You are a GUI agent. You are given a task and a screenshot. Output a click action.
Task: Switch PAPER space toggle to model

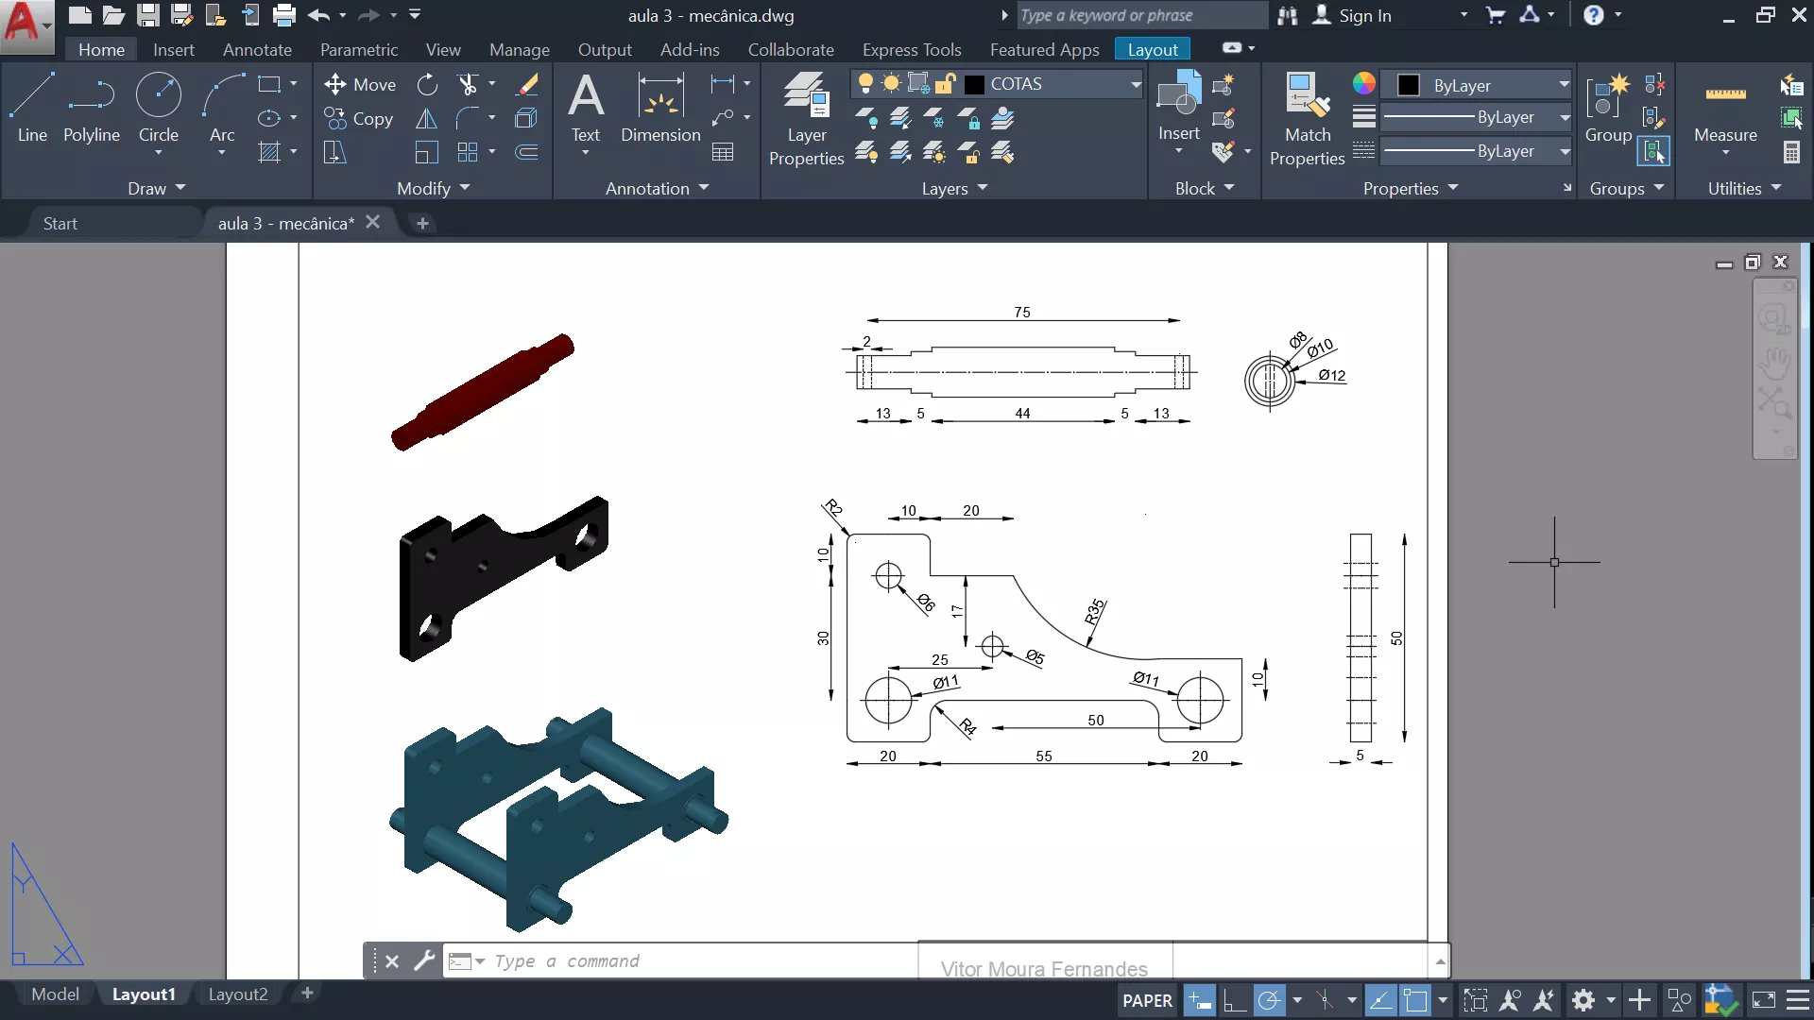coord(1147,1000)
